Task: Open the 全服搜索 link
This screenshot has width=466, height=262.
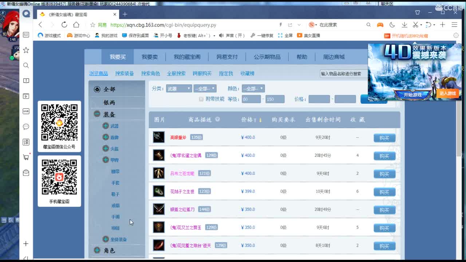Action: [x=176, y=74]
